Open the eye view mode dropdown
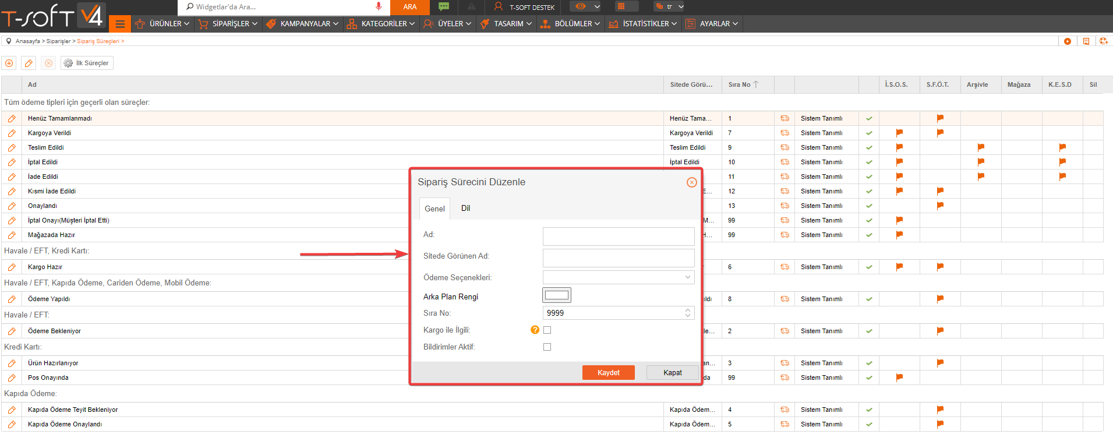Image resolution: width=1113 pixels, height=434 pixels. coord(585,6)
